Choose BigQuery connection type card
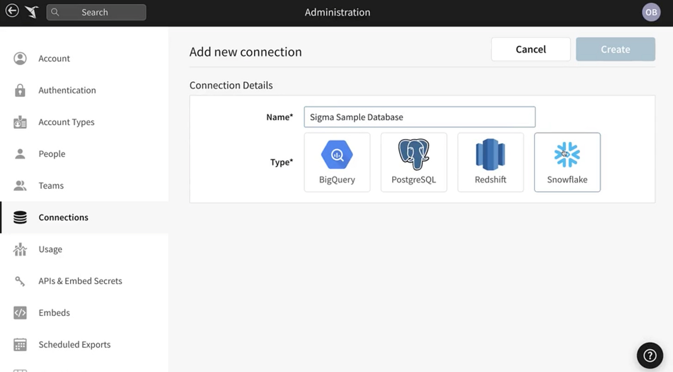Viewport: 673px width, 372px height. (x=337, y=162)
